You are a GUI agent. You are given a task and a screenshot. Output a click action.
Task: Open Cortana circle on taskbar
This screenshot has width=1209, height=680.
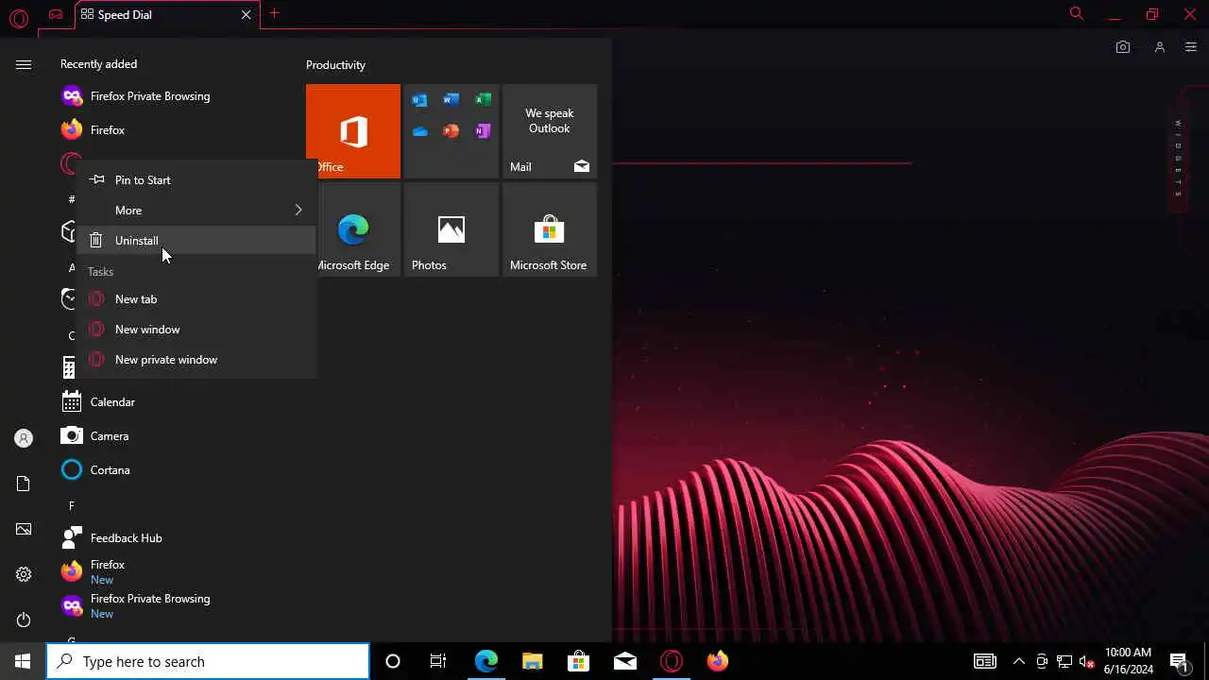[393, 661]
